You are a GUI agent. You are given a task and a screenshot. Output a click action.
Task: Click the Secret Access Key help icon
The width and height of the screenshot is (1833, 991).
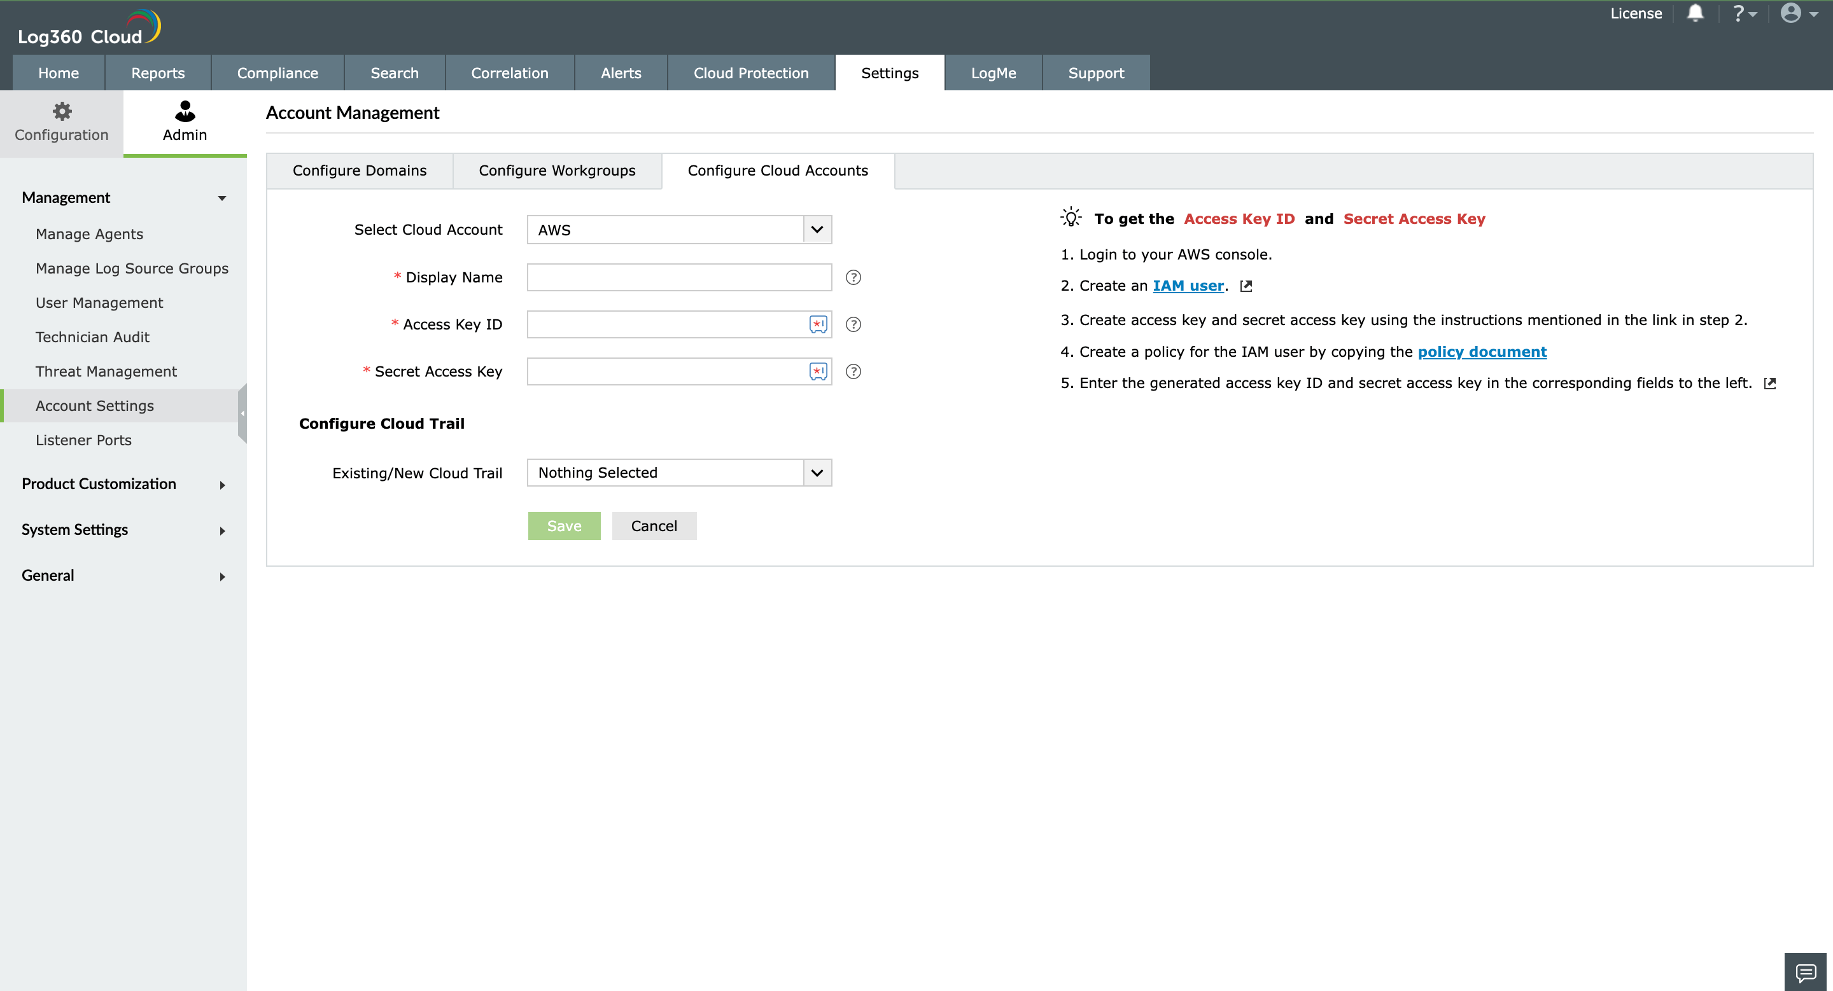pos(853,371)
